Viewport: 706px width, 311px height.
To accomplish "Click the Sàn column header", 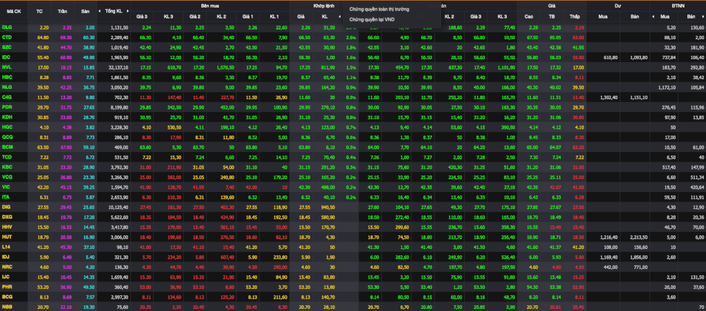I will (x=85, y=11).
